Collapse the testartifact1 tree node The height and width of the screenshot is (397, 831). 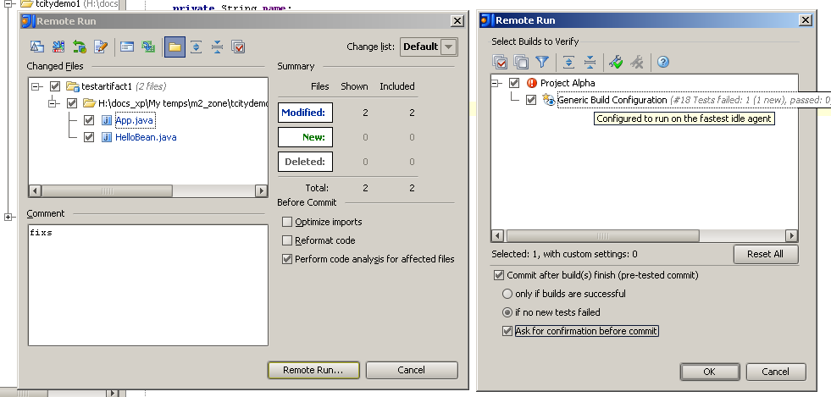point(36,86)
